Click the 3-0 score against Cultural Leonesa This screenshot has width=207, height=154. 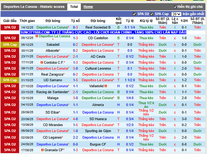point(75,68)
